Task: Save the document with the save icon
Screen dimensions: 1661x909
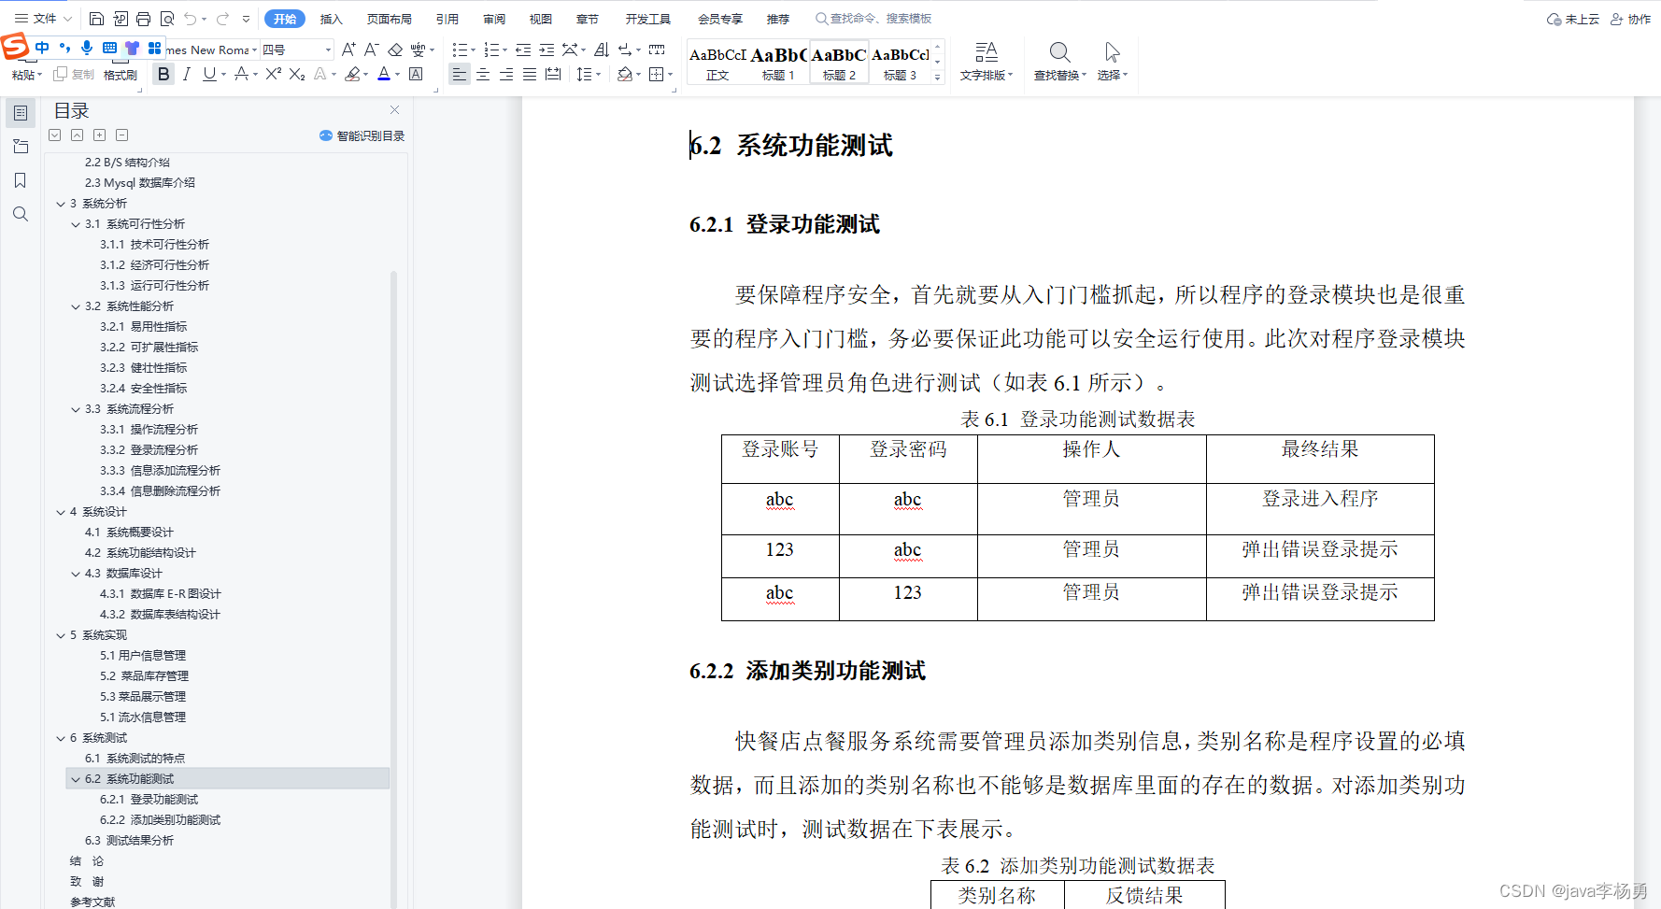Action: coord(96,19)
